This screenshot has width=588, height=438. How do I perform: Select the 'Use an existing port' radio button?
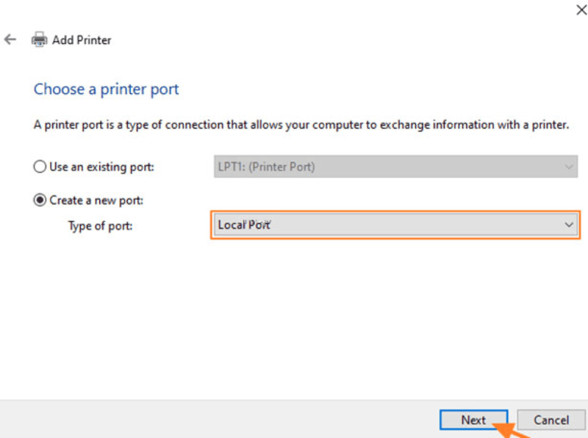pyautogui.click(x=40, y=167)
